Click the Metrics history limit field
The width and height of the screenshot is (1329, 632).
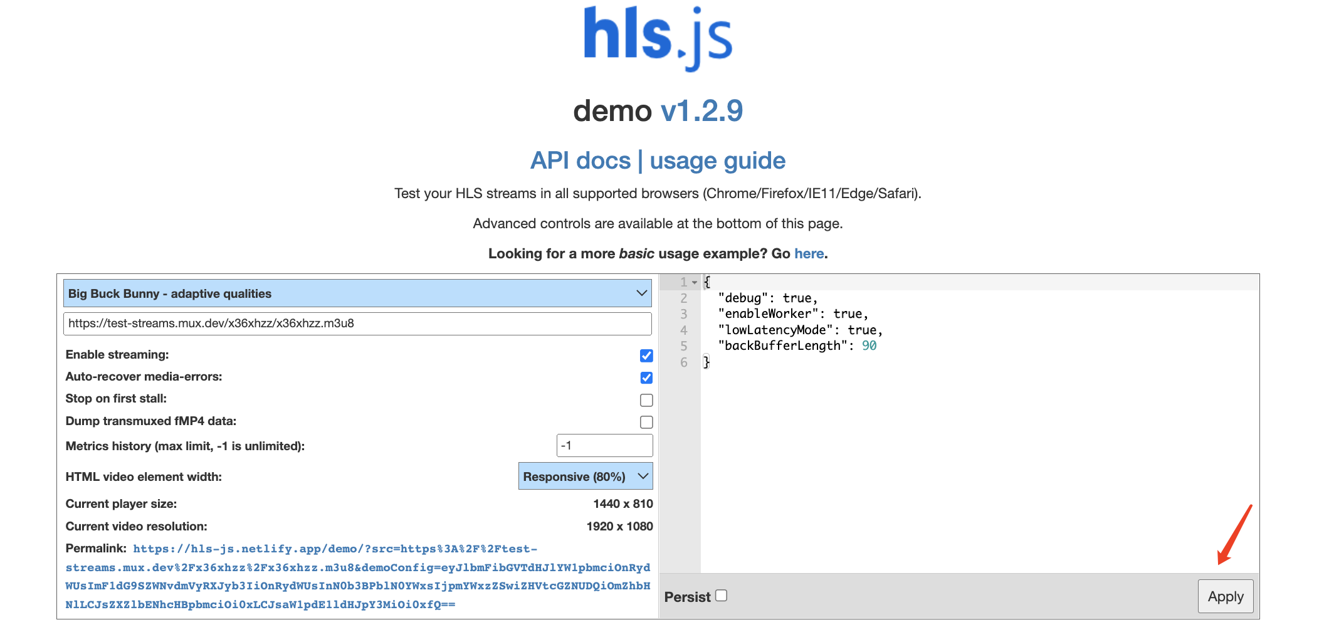pos(604,445)
